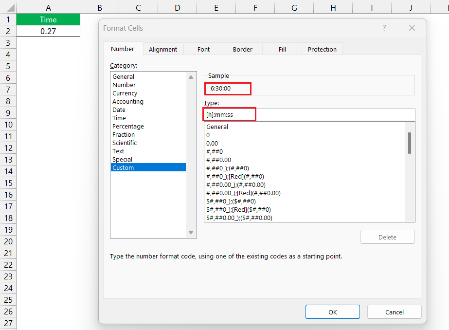Select Custom category

coord(148,167)
